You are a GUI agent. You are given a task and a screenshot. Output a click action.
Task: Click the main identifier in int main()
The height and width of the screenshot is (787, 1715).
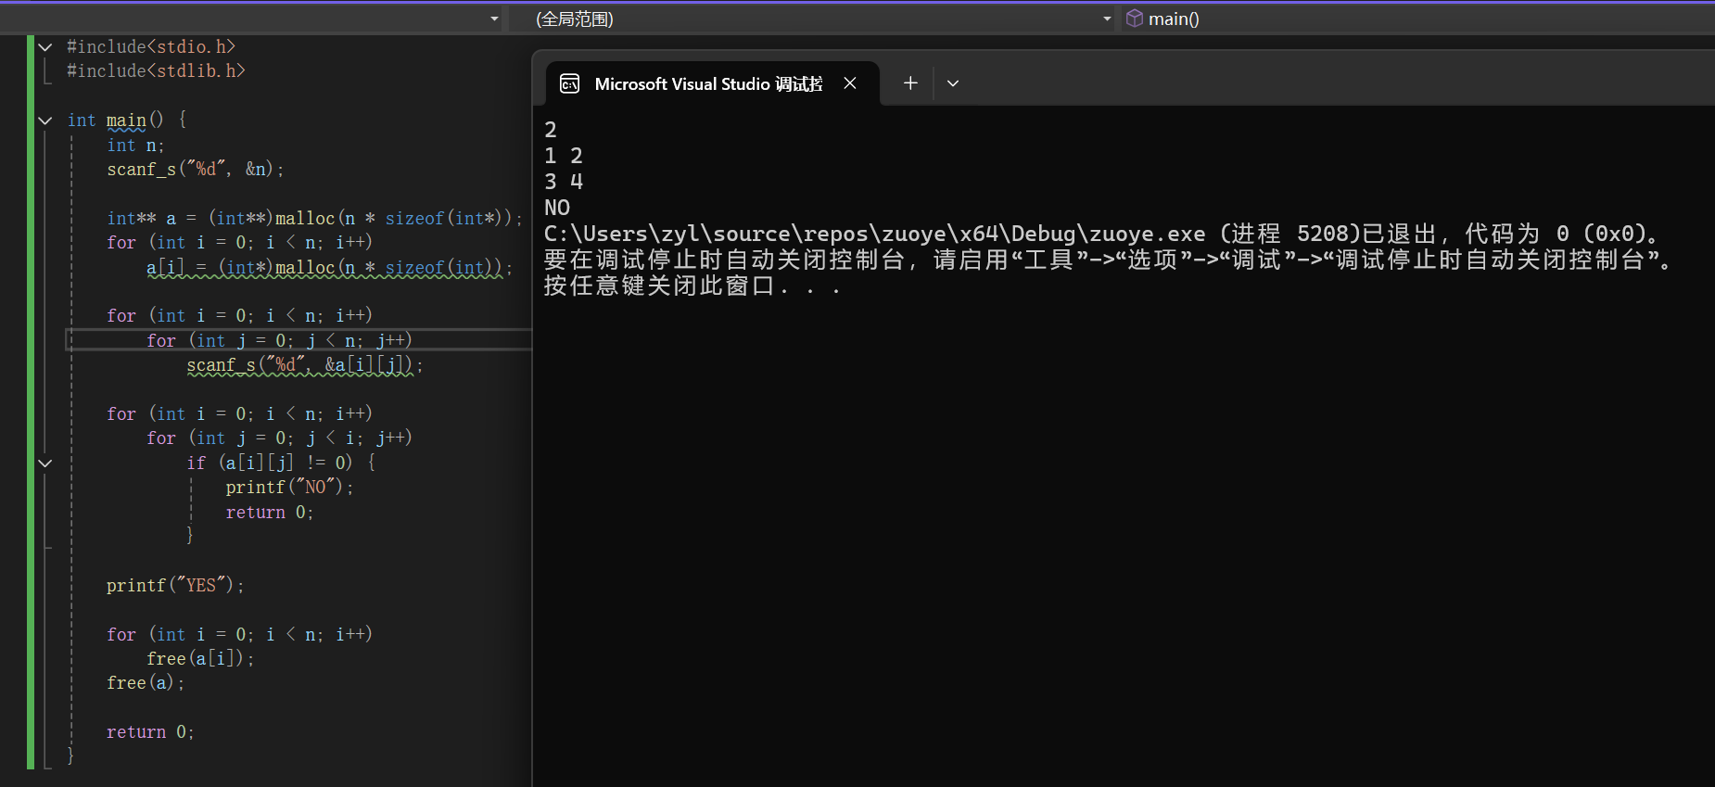click(x=126, y=120)
